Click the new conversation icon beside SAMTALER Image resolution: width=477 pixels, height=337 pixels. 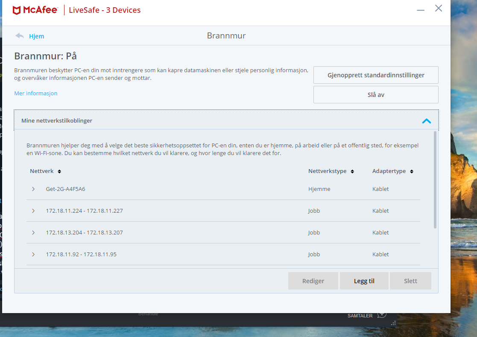point(382,315)
